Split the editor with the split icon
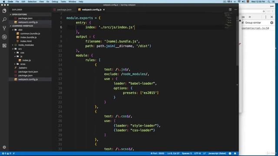The width and height of the screenshot is (278, 156). click(230, 10)
